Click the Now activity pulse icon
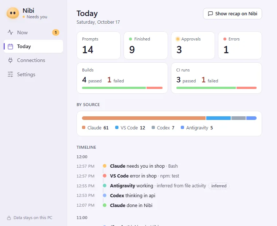This screenshot has width=277, height=226. (x=11, y=32)
